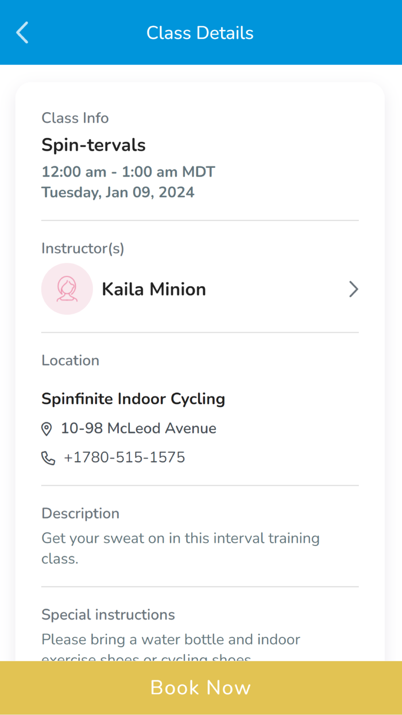Screen dimensions: 402x715
Task: Open address 10-98 McLeod Avenue
Action: [x=138, y=428]
